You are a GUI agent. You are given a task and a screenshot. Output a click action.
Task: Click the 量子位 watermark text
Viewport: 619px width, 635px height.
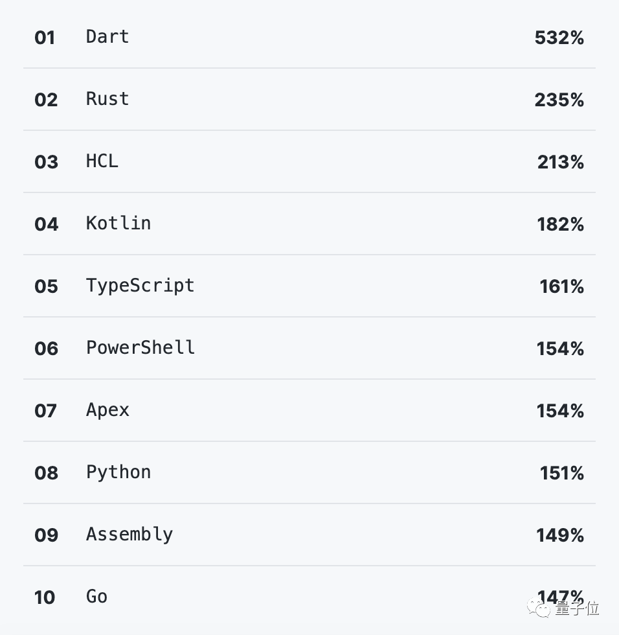[x=577, y=608]
